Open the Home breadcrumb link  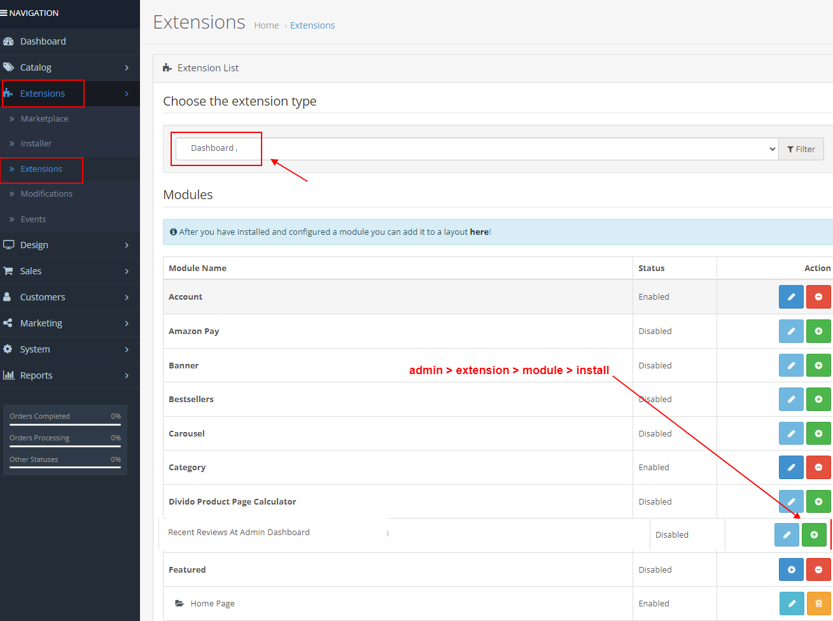[x=266, y=25]
